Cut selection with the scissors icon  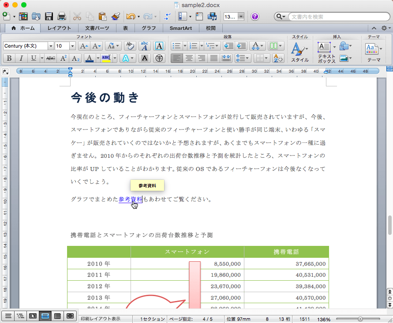(77, 17)
